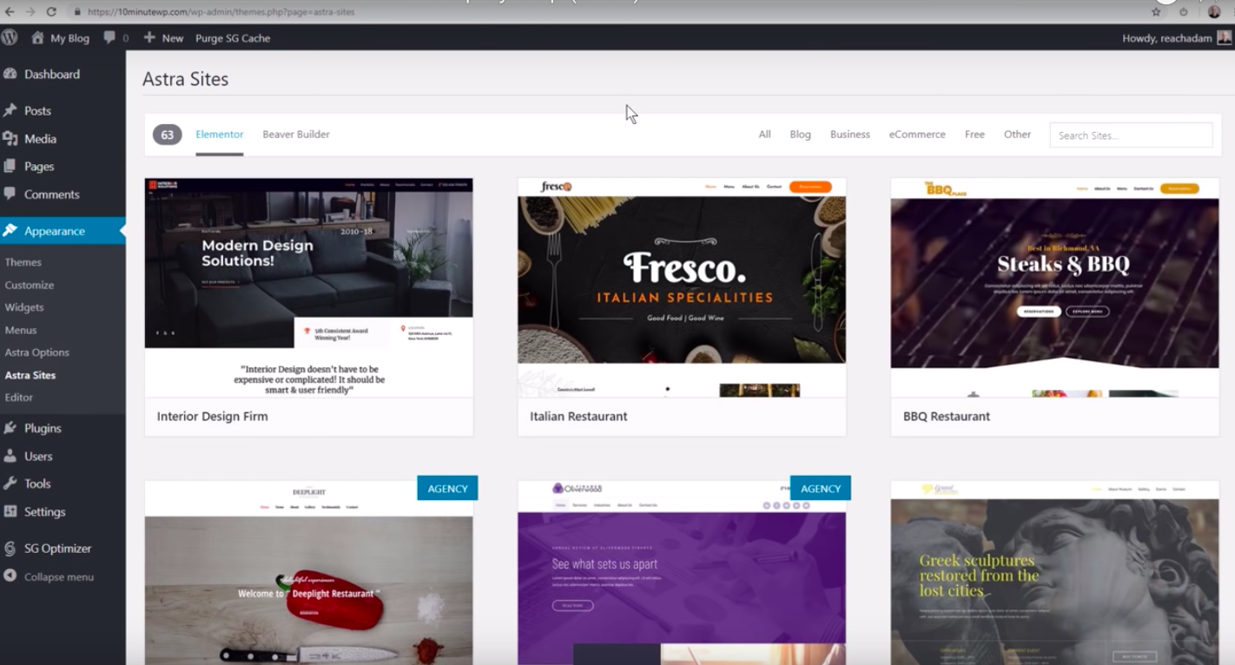The image size is (1235, 665).
Task: Click the Plugins plug icon
Action: [x=10, y=428]
